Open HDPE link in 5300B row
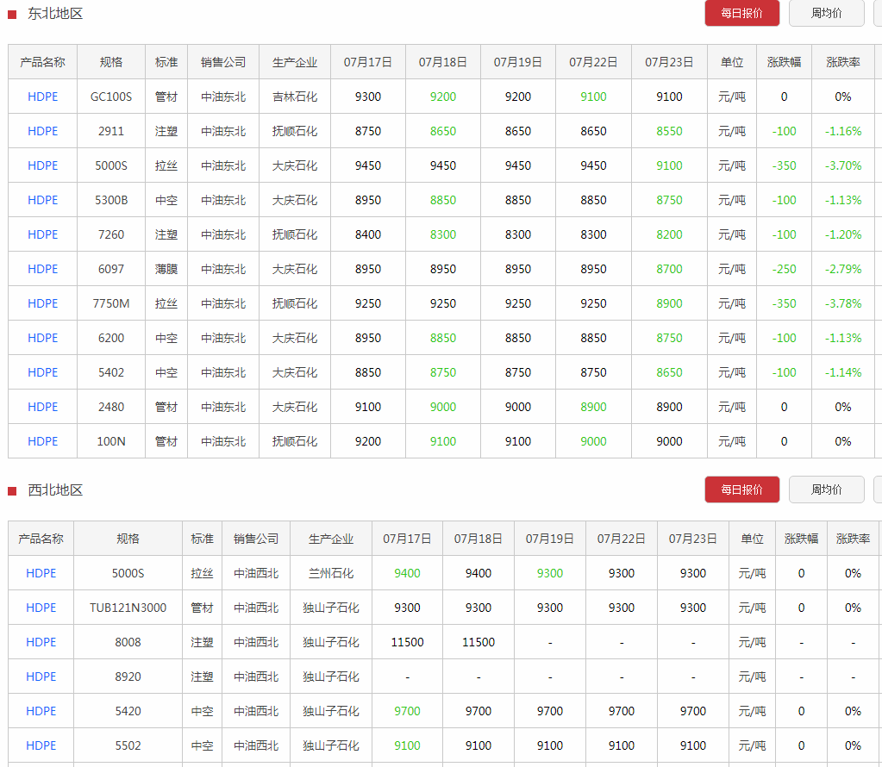Image resolution: width=882 pixels, height=767 pixels. click(x=43, y=200)
